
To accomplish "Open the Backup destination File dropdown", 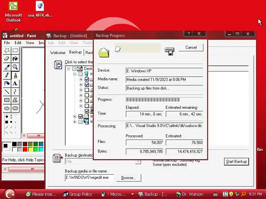I will point(138,162).
